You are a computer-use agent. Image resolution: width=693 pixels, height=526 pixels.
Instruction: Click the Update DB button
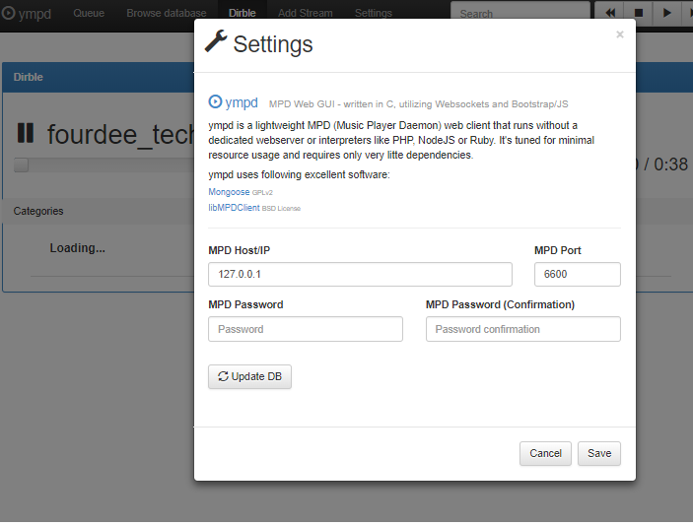point(249,376)
